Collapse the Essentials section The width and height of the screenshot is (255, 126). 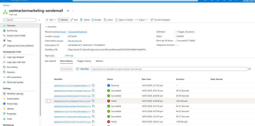51,27
